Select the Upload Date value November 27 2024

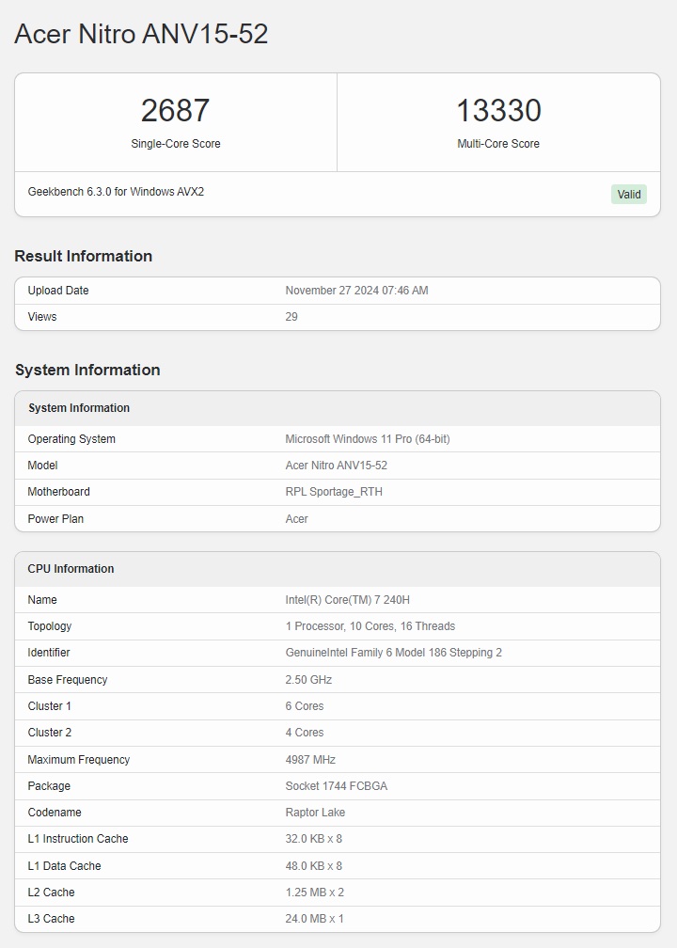[x=356, y=291]
